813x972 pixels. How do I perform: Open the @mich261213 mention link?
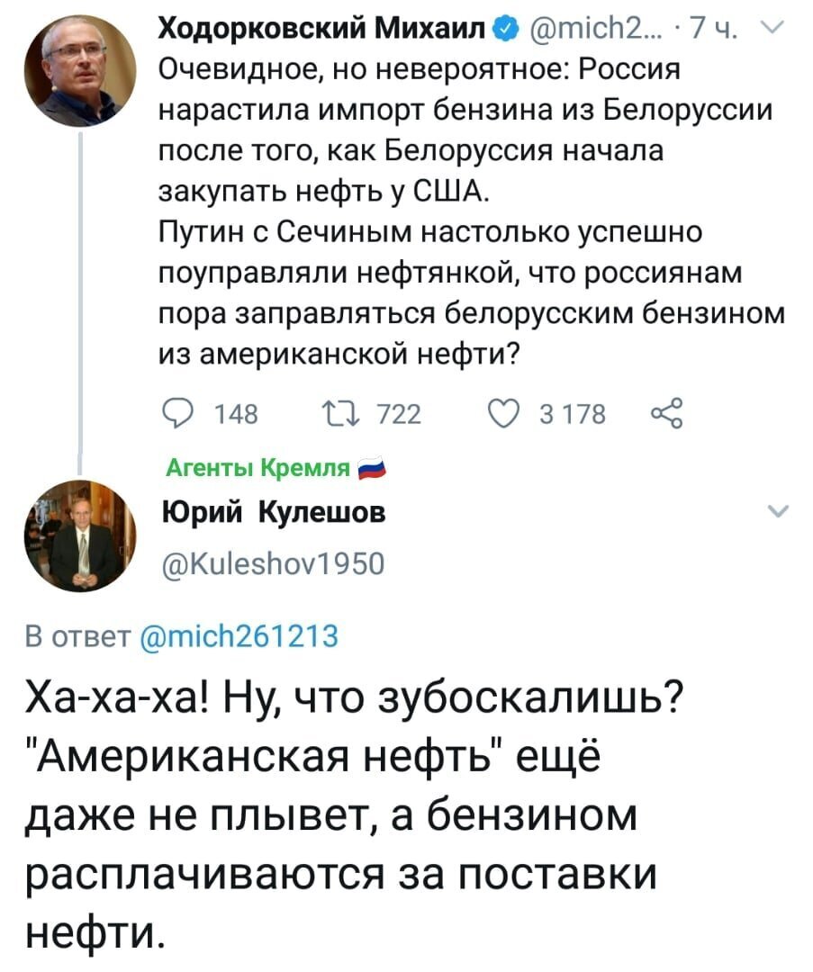[x=240, y=636]
